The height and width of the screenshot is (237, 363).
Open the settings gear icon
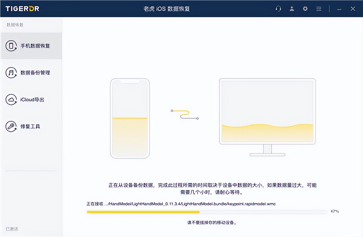(x=305, y=9)
